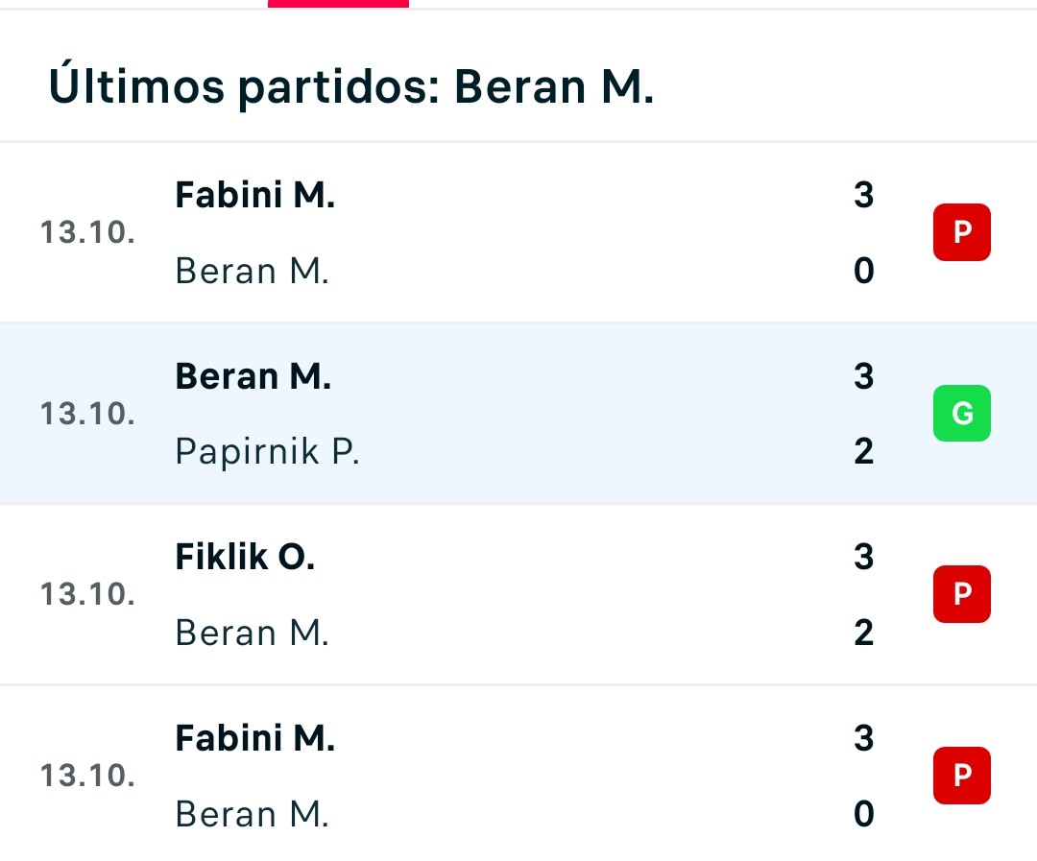Click score 0 in the topmost match row
The image size is (1037, 861).
tap(864, 271)
